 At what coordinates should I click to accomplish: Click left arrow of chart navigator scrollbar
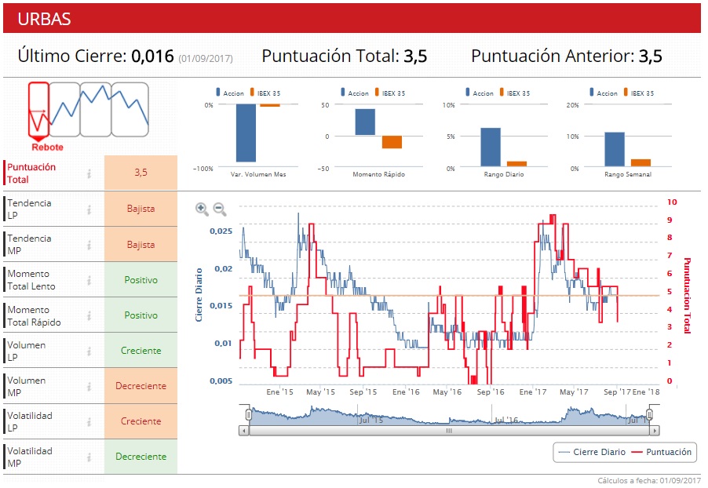tap(244, 431)
